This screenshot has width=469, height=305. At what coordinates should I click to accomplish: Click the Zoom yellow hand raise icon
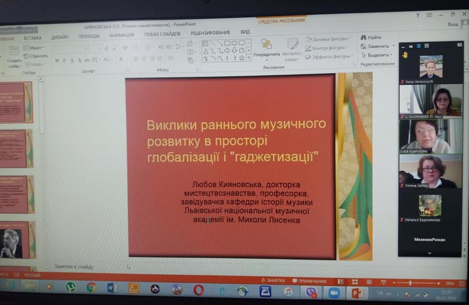pyautogui.click(x=405, y=55)
